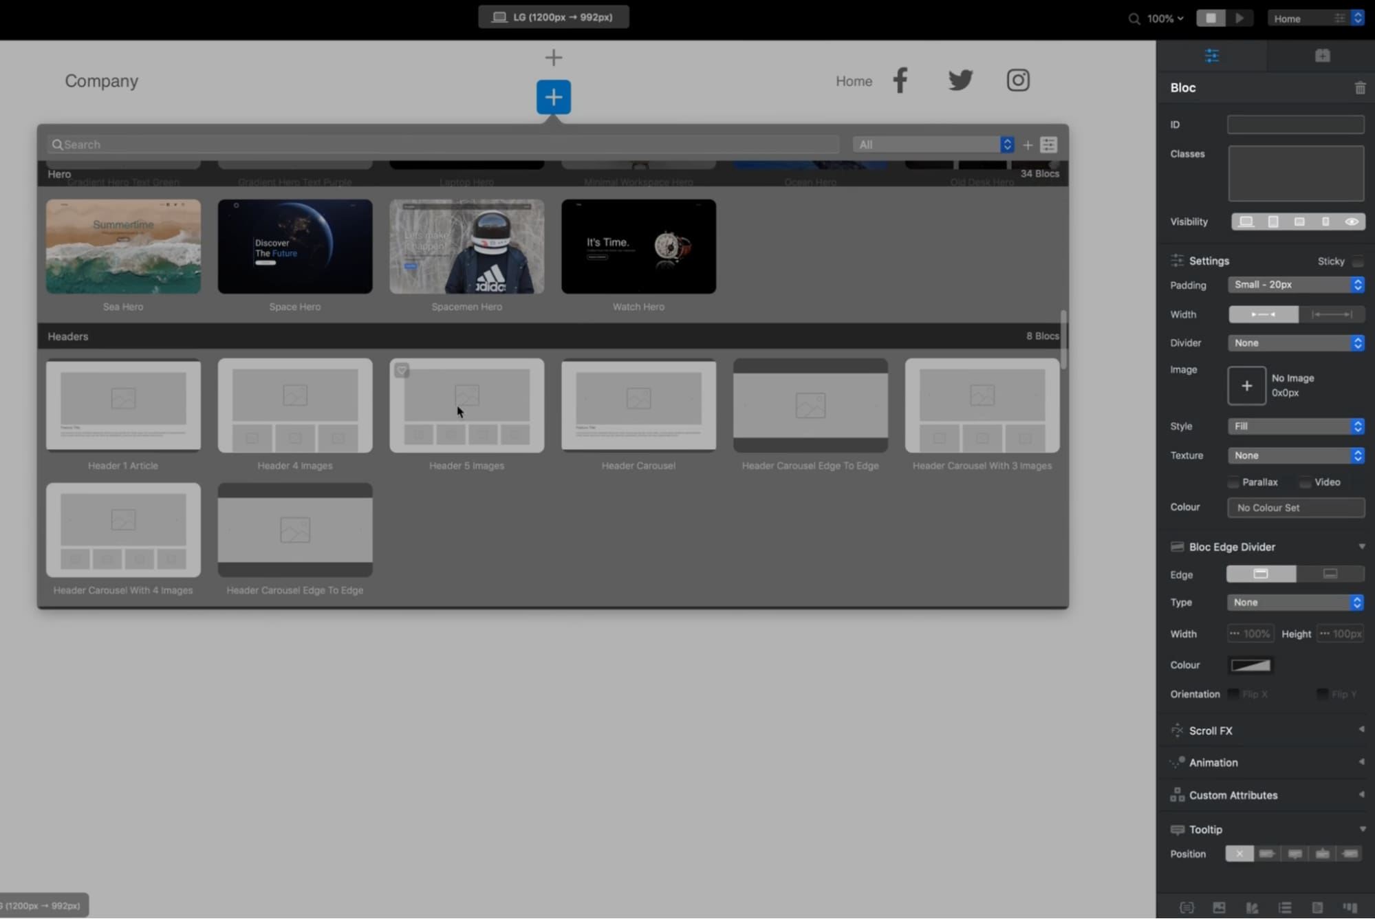Click the plus icon next to the All filter
The height and width of the screenshot is (919, 1375).
coord(1028,145)
